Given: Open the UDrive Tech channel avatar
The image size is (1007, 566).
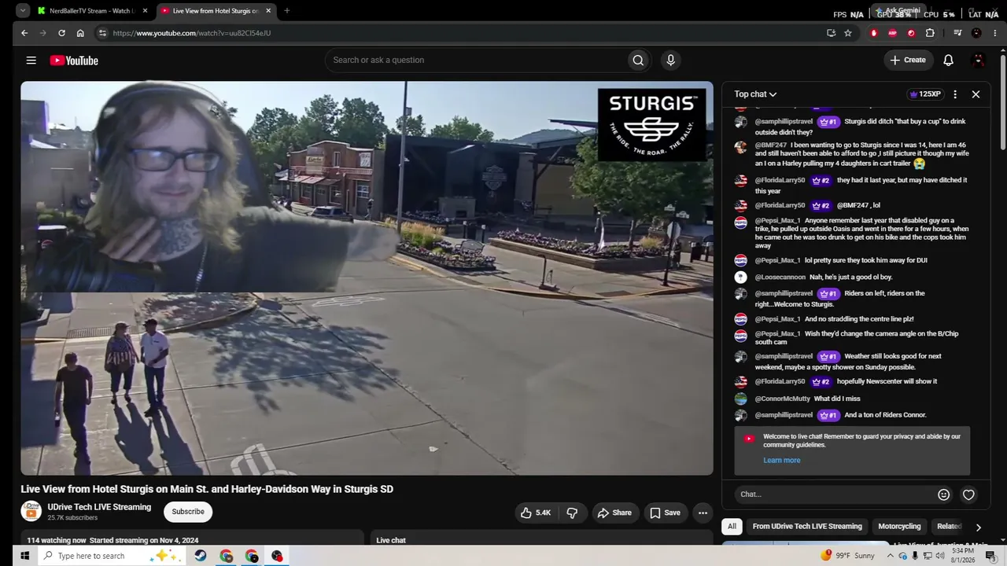Looking at the screenshot, I should point(31,511).
